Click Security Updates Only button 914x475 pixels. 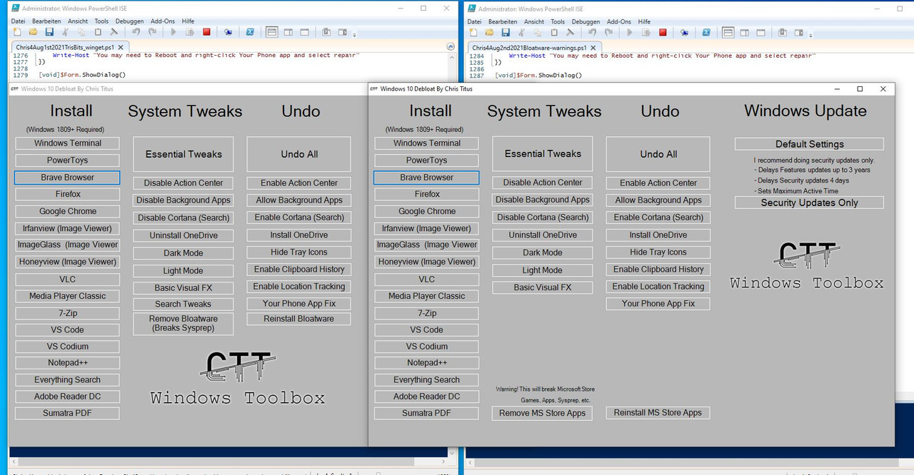point(810,203)
